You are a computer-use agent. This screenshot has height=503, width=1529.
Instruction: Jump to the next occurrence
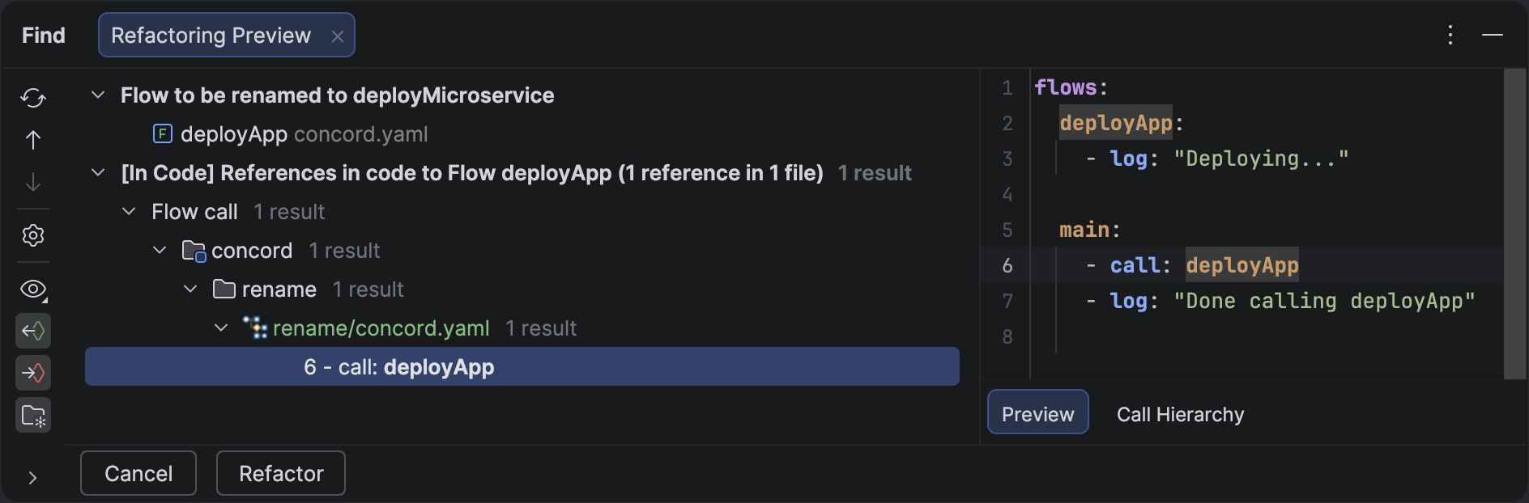[33, 182]
